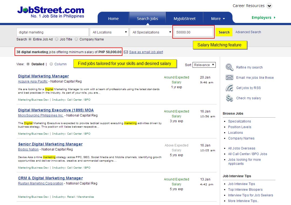Click the salary input field showing 50000.00
Image resolution: width=291 pixels, height=205 pixels.
click(x=193, y=32)
